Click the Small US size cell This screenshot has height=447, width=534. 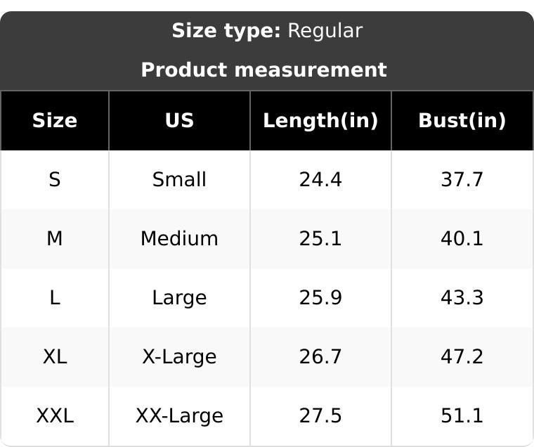pos(179,180)
